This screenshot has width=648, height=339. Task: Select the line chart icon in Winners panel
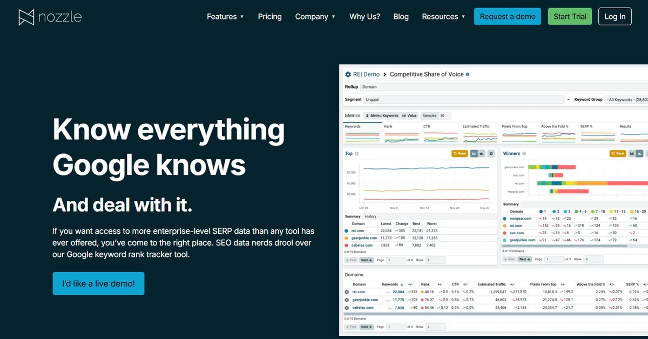[632, 154]
